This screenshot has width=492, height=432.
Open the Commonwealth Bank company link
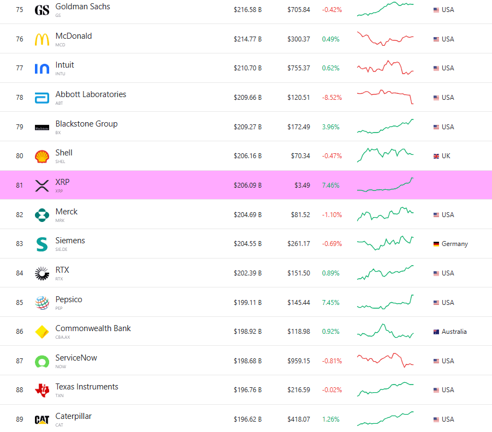pyautogui.click(x=93, y=328)
